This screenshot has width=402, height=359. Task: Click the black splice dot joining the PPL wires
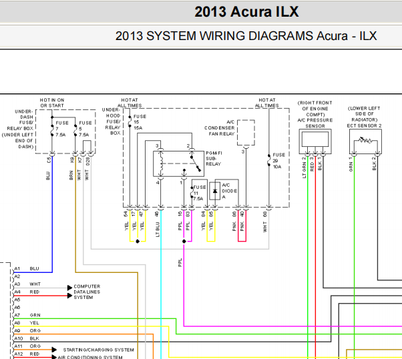[x=184, y=242]
